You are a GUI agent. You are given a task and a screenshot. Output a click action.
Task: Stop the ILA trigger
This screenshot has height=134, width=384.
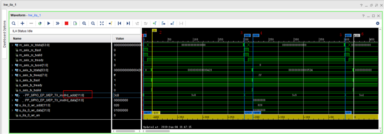tap(66, 23)
